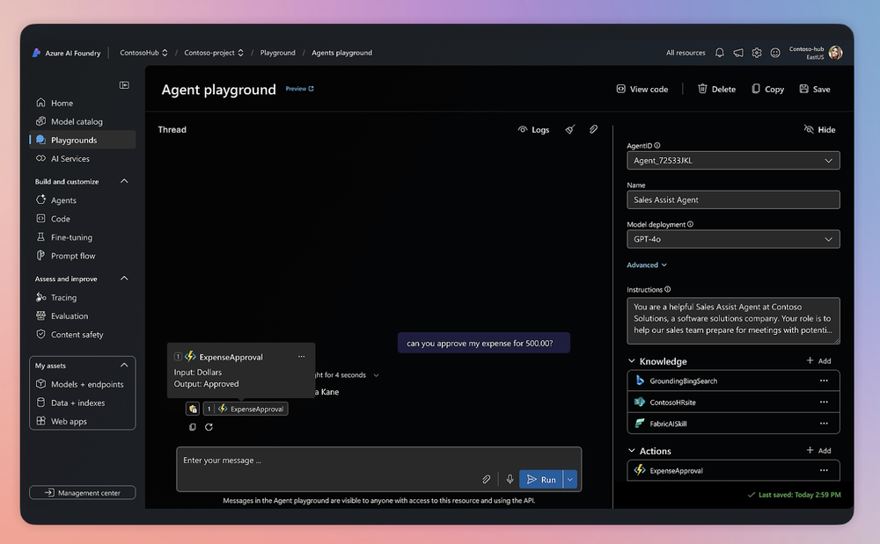Collapse the Assess and improve section
The image size is (880, 544).
point(124,279)
